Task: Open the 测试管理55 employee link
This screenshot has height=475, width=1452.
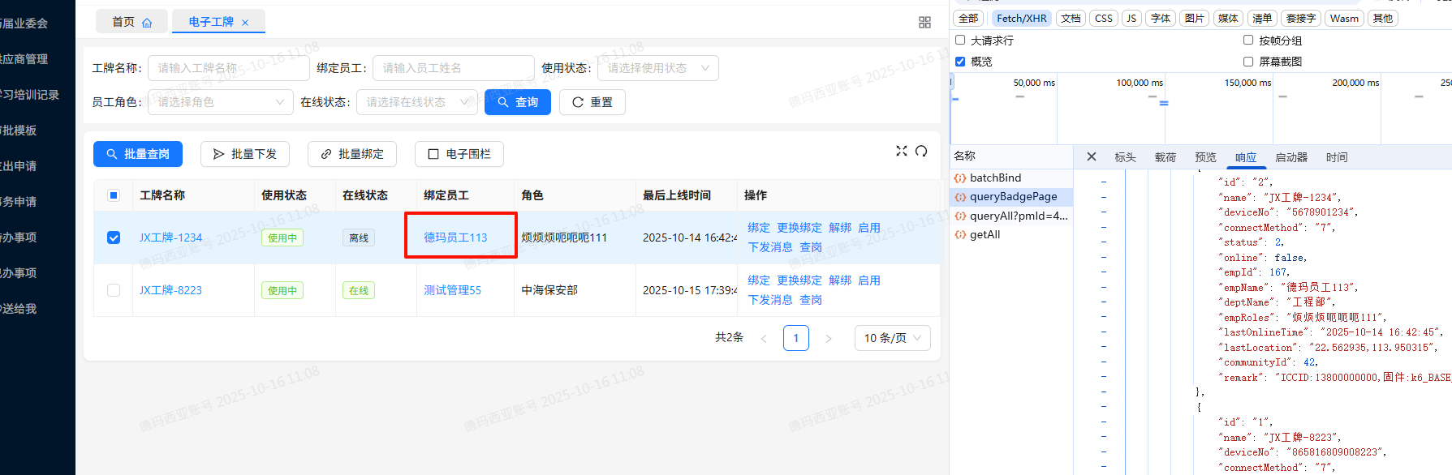Action: (452, 290)
